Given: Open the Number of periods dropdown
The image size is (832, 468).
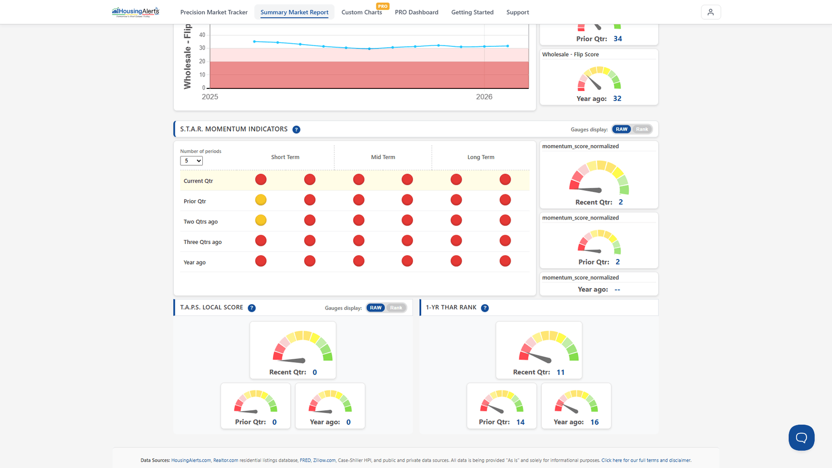Looking at the screenshot, I should 191,161.
